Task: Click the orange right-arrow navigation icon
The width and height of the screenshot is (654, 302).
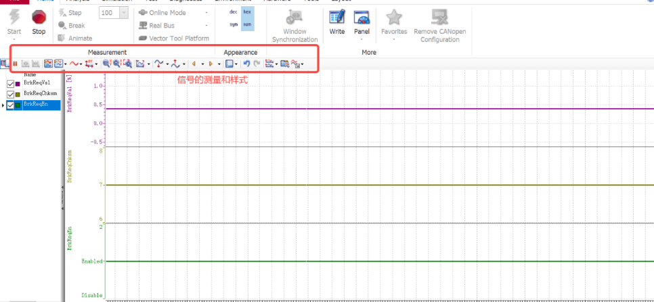Action: pos(211,64)
